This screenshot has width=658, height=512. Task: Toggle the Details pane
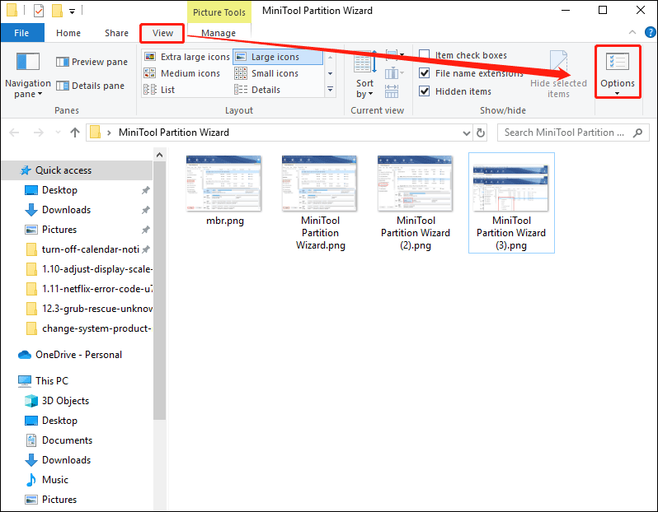tap(90, 86)
